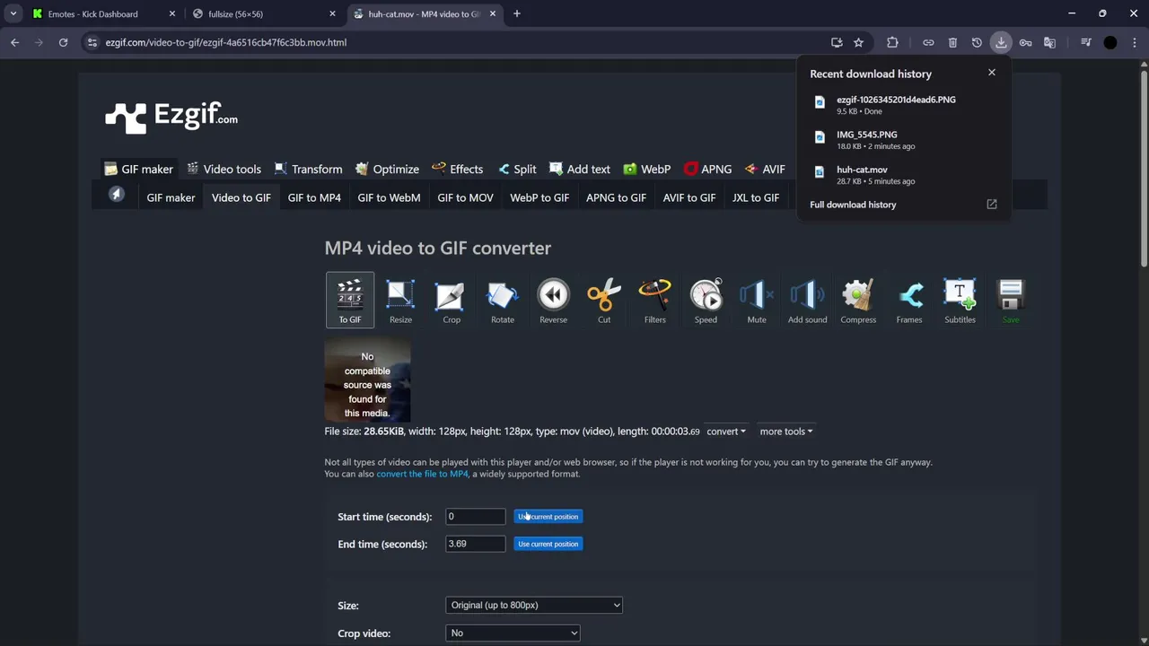Expand the more tools dropdown
1149x646 pixels.
click(x=786, y=432)
